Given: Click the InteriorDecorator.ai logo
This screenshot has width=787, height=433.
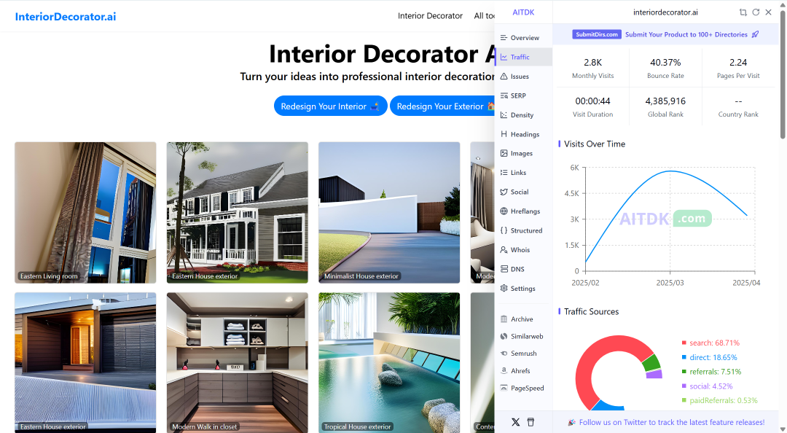Looking at the screenshot, I should (x=66, y=17).
